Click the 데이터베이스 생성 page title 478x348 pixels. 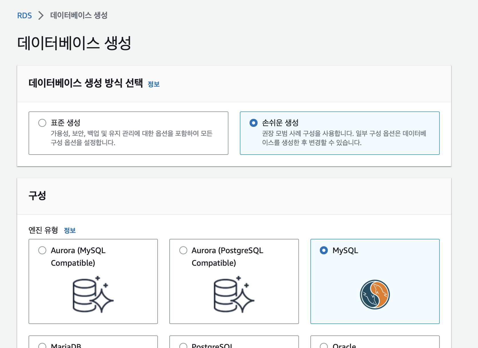click(74, 43)
